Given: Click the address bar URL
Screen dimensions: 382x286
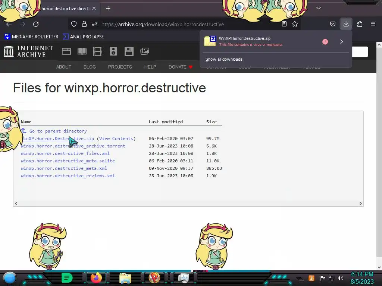Looking at the screenshot, I should (x=163, y=24).
